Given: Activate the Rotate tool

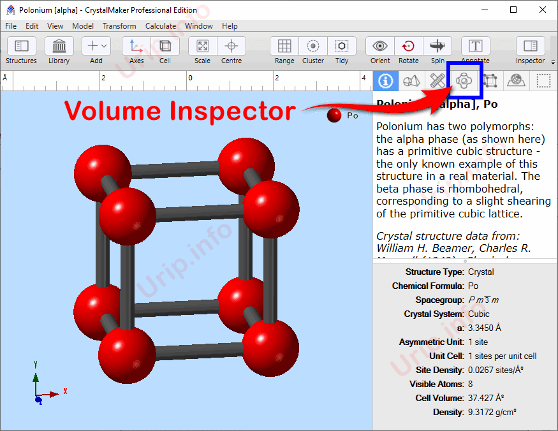Looking at the screenshot, I should point(409,46).
